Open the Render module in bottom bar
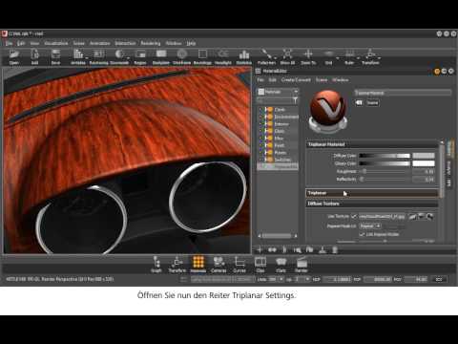 (302, 265)
